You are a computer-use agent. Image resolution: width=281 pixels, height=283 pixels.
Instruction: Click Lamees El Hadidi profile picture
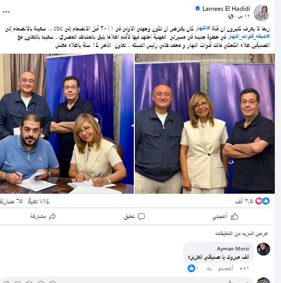(262, 13)
